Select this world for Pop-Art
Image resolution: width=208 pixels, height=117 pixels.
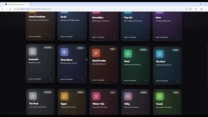[130, 37]
